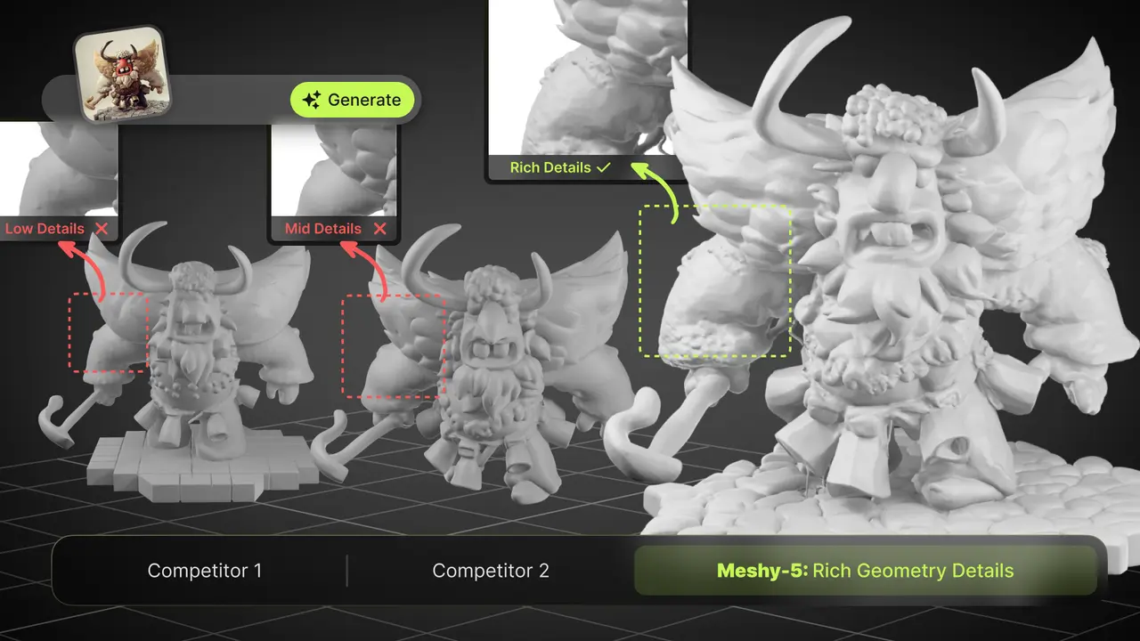
Task: Click the sparkle icon inside the Generate button
Action: (x=311, y=101)
